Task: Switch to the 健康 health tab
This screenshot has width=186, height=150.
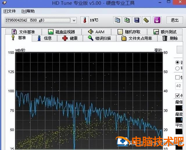Action: [70, 38]
